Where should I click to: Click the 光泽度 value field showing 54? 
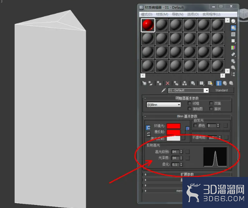point(175,158)
